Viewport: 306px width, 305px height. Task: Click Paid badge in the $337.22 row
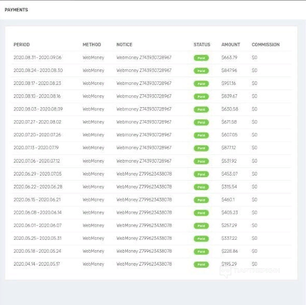click(x=201, y=239)
